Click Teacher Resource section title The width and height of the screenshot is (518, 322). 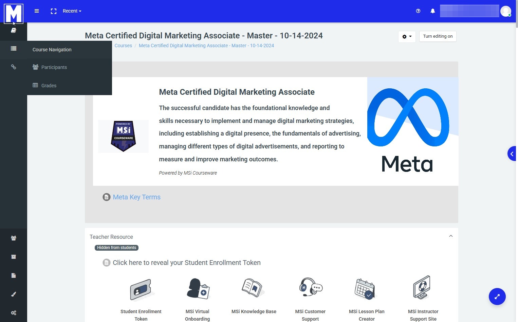tap(111, 237)
